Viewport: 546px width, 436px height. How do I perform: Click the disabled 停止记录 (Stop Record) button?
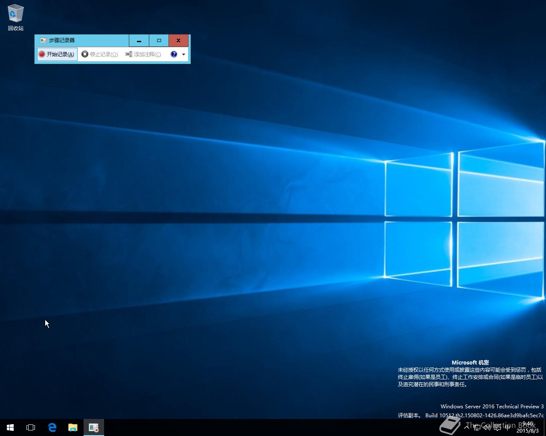tap(100, 54)
